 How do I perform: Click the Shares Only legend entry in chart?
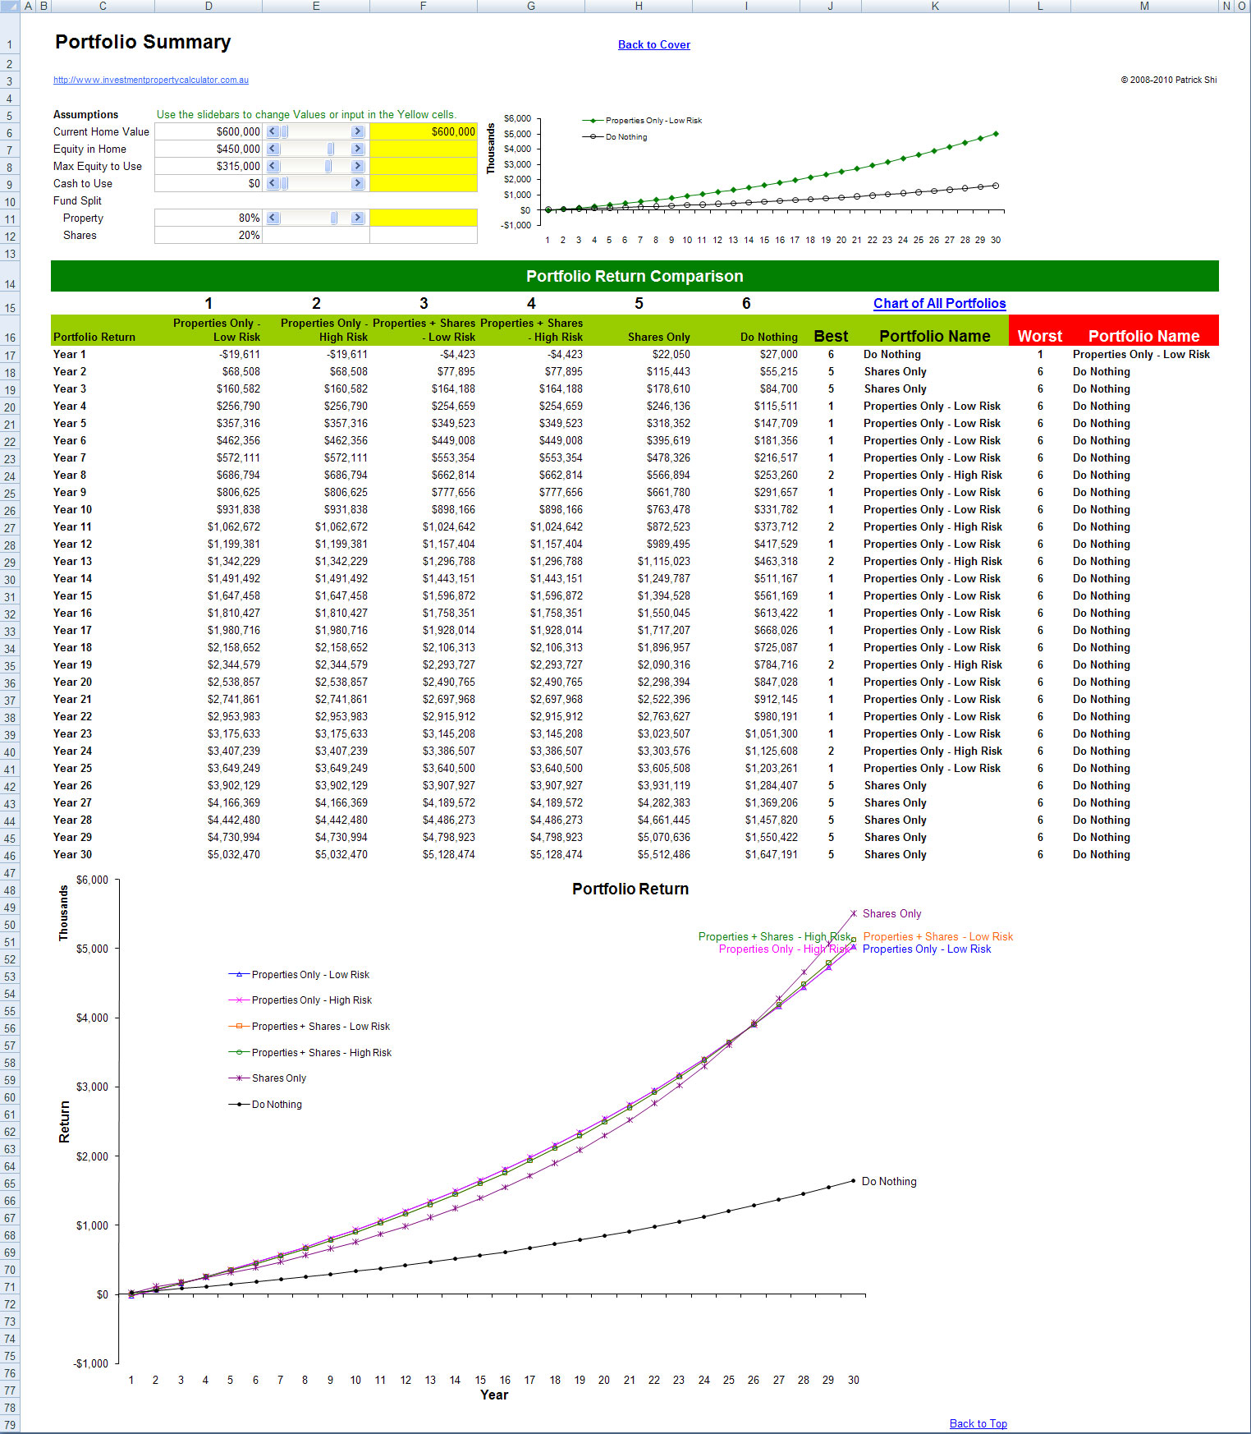coord(278,1078)
